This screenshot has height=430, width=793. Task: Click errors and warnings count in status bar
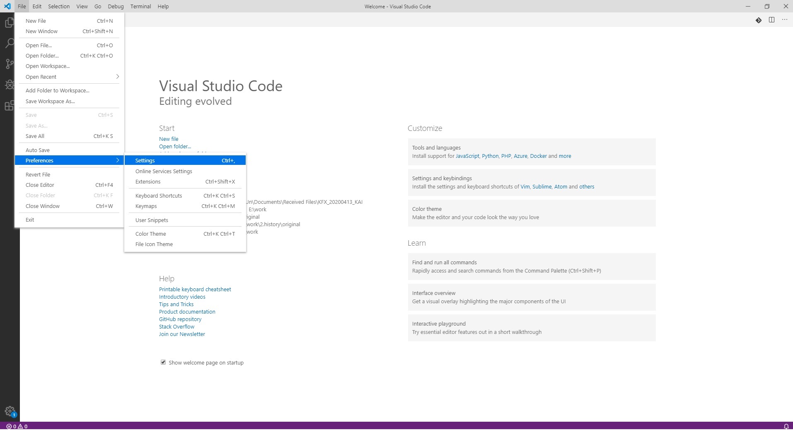17,426
